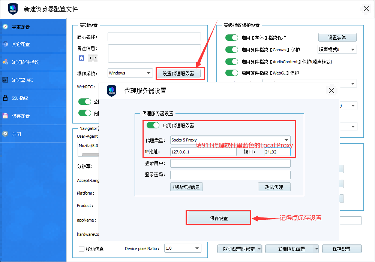The image size is (375, 262).
Task: Open 浏览插件指纹 sidebar icon
Action: [x=5, y=62]
